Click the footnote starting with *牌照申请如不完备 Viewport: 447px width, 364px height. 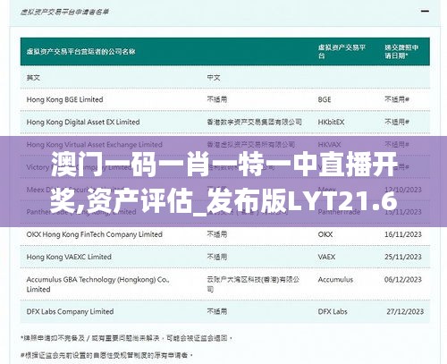click(126, 338)
